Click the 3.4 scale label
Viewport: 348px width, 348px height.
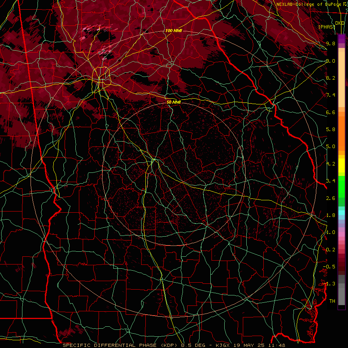click(331, 181)
